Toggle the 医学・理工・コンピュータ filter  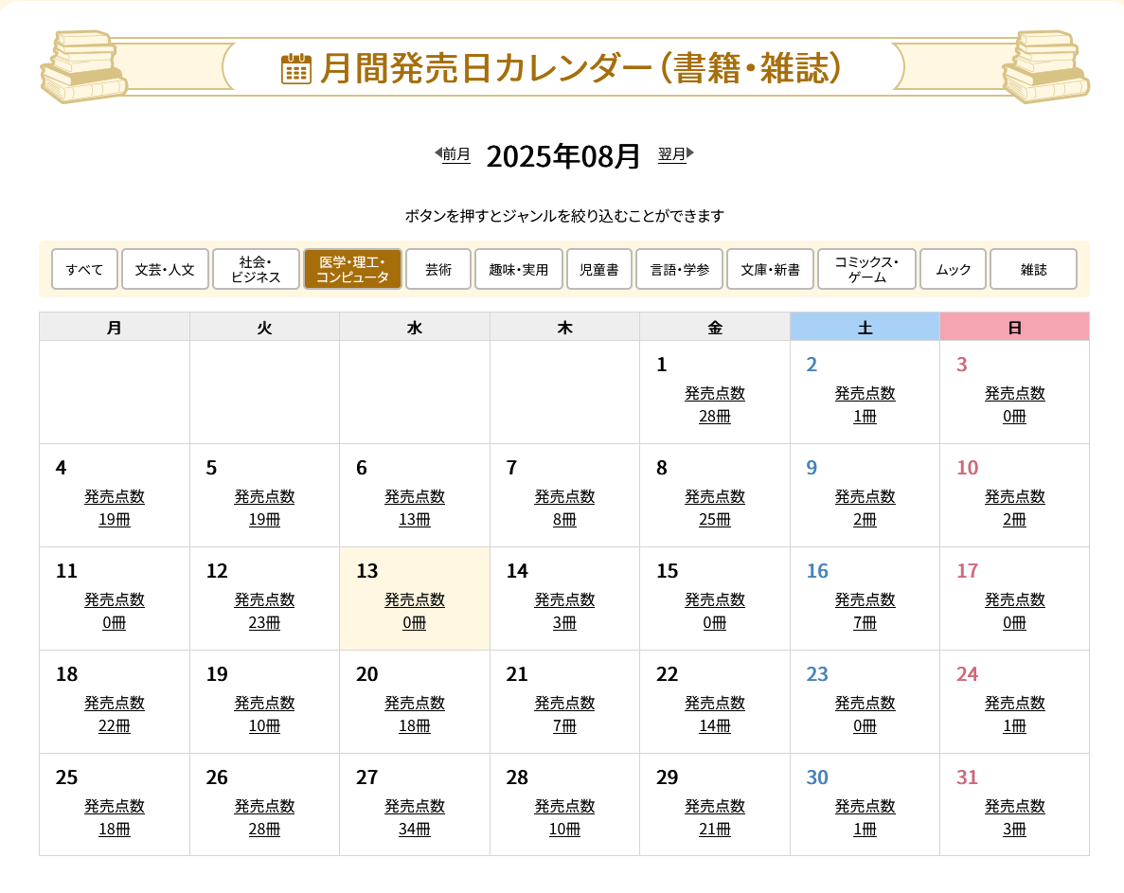352,269
